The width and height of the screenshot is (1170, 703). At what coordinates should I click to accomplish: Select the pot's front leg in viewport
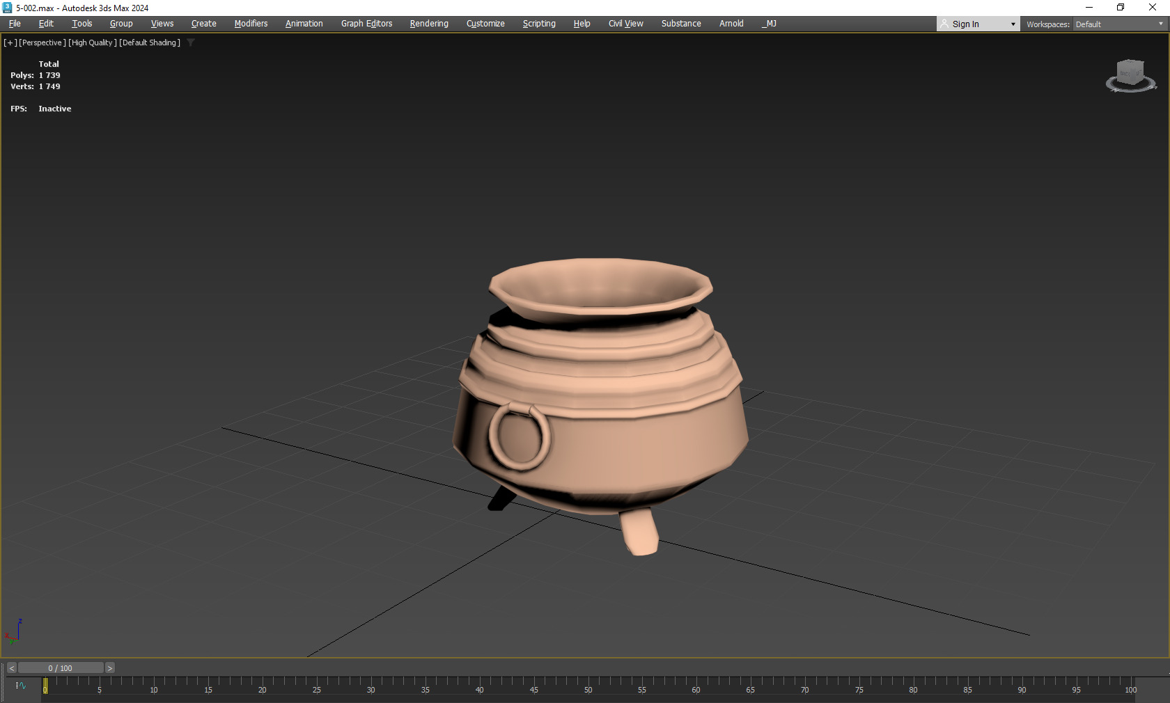(x=641, y=532)
